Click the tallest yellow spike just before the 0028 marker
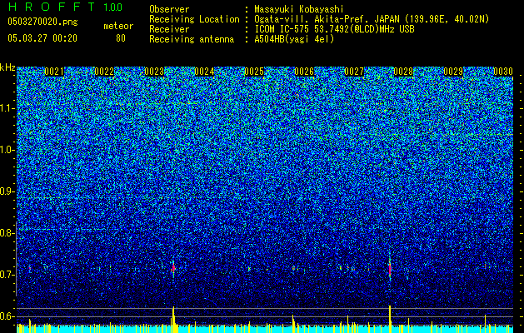524x333 pixels. tap(390, 319)
